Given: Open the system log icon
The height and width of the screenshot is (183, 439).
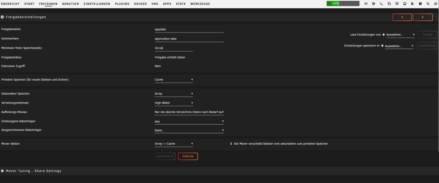Looking at the screenshot, I should click(412, 4).
